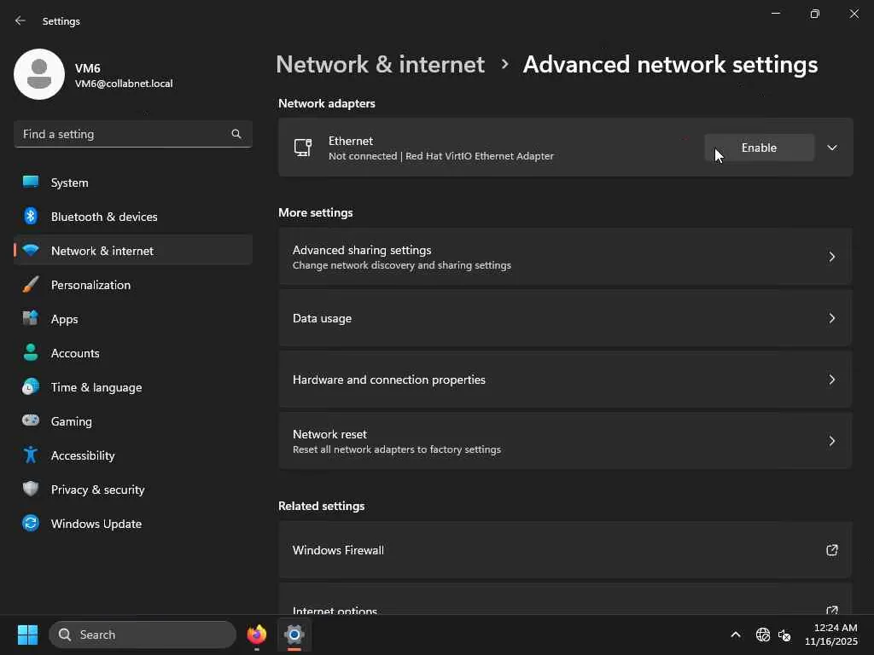Click the Accessibility figure icon
The image size is (874, 655).
tap(31, 455)
